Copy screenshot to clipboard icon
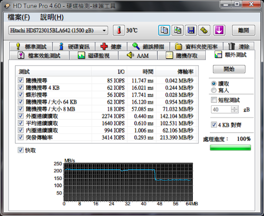This screenshot has width=264, height=216. click(177, 30)
